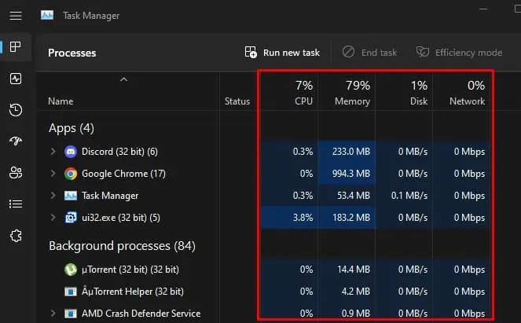Select the Background processes (84) heading
This screenshot has height=323, width=521.
(122, 246)
